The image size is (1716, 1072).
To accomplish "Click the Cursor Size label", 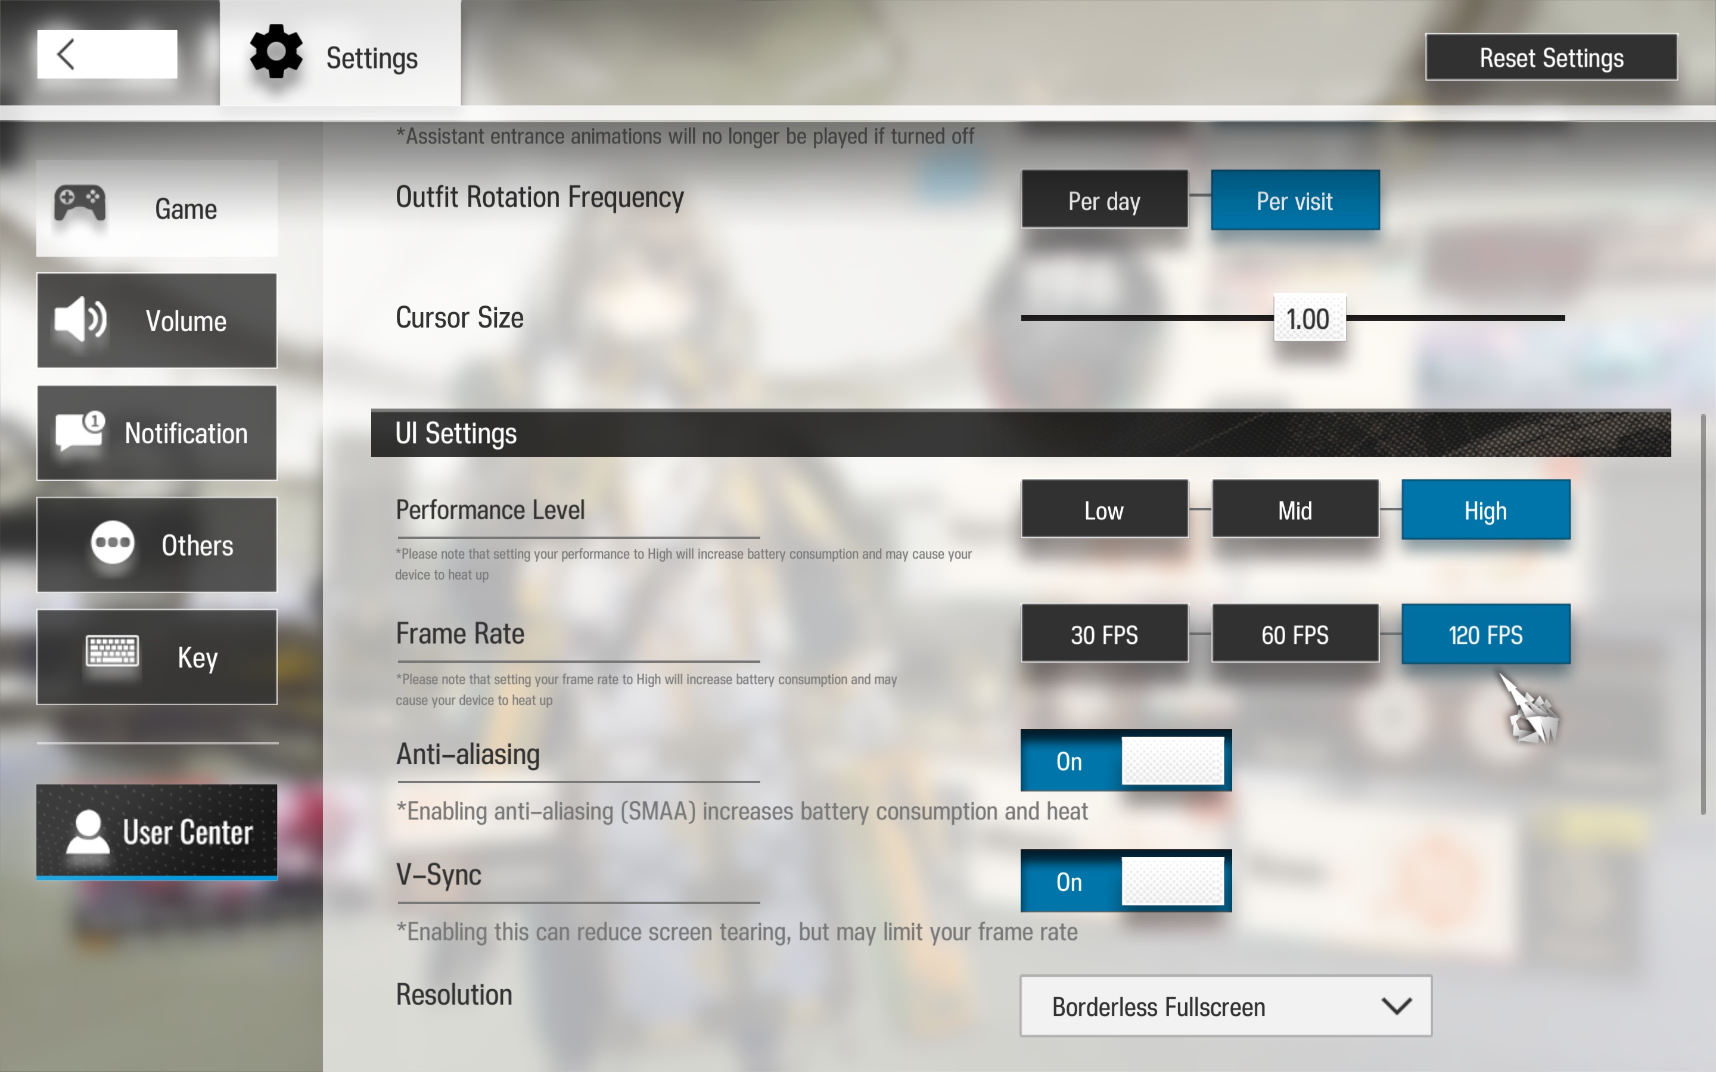I will (x=459, y=317).
